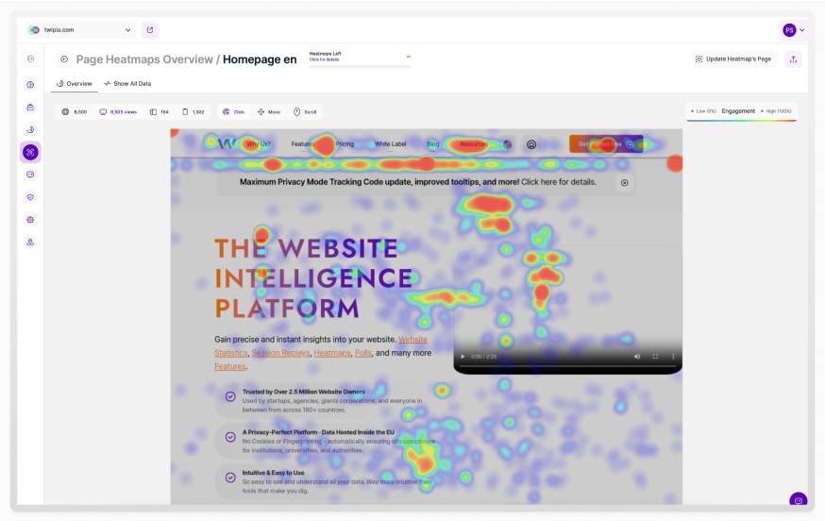Screen dimensions: 825x521
Task: Open the chat support bubble at bottom right
Action: coord(798,500)
